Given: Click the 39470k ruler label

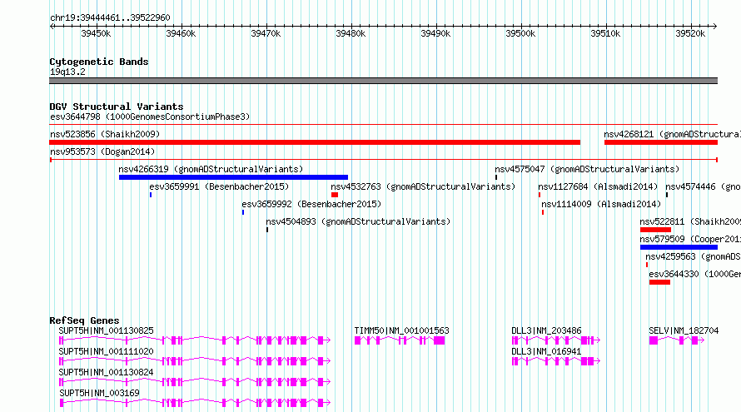Looking at the screenshot, I should pyautogui.click(x=266, y=33).
